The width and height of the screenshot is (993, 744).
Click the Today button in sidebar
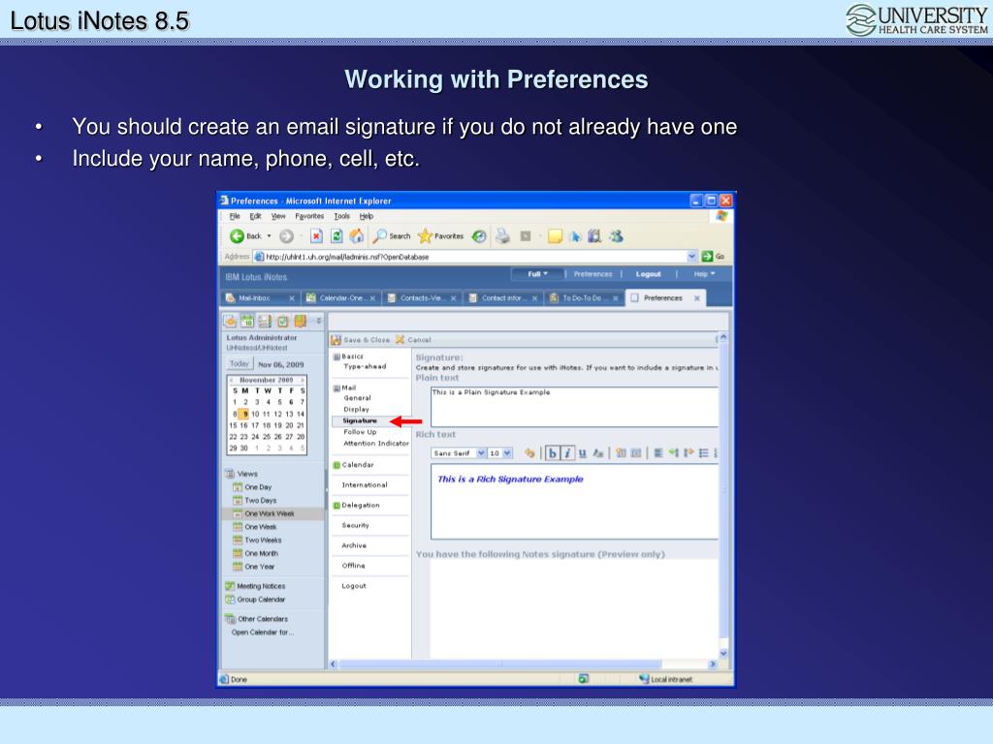[240, 364]
